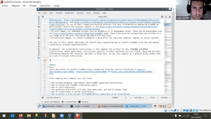211x119 pixels.
Task: Open Windows notification center
Action: pyautogui.click(x=205, y=116)
